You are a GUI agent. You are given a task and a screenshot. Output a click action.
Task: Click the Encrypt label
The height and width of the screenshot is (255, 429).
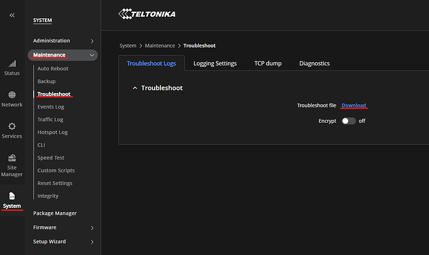pos(327,121)
